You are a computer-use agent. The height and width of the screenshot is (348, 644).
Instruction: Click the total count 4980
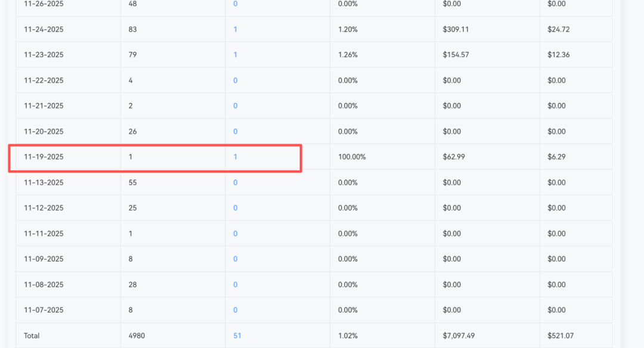(x=137, y=335)
